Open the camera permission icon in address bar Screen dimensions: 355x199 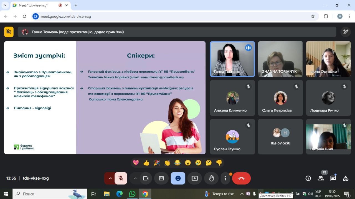35,16
